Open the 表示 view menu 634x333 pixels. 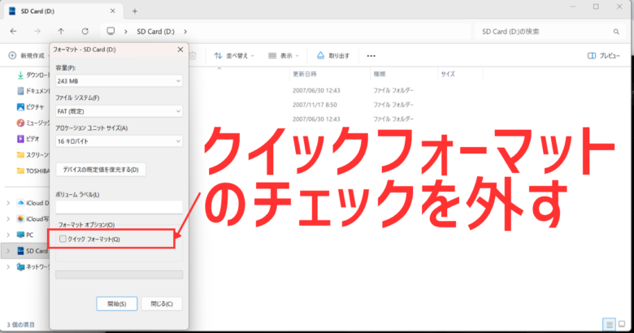(284, 56)
